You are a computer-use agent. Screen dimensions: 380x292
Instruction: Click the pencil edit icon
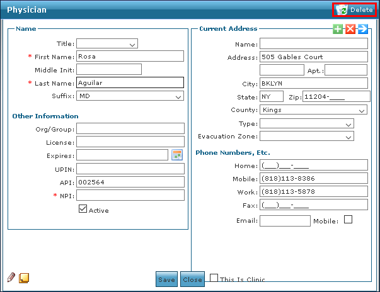click(11, 277)
